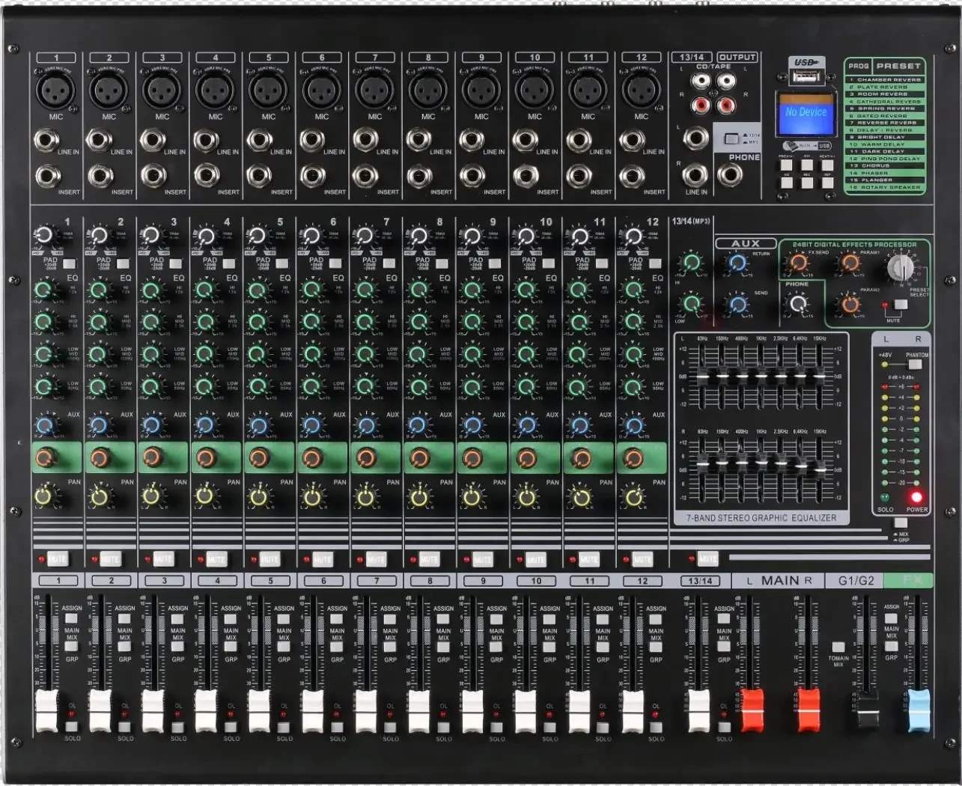Engage the PAD switch on channel 3
This screenshot has width=962, height=786.
pyautogui.click(x=175, y=263)
